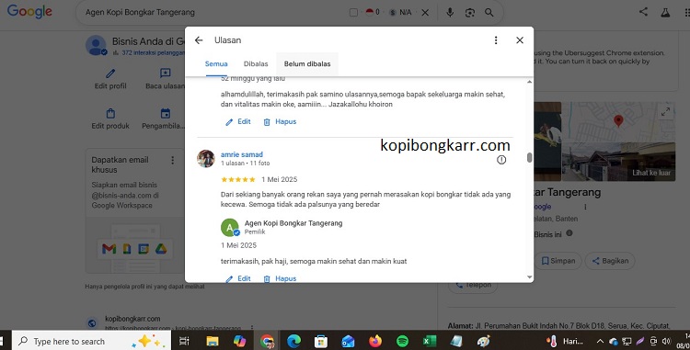Open the volume control in system tray
The width and height of the screenshot is (690, 350).
tap(667, 341)
